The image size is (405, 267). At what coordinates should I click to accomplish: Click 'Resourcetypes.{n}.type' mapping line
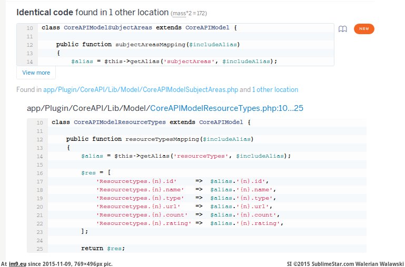(186, 198)
